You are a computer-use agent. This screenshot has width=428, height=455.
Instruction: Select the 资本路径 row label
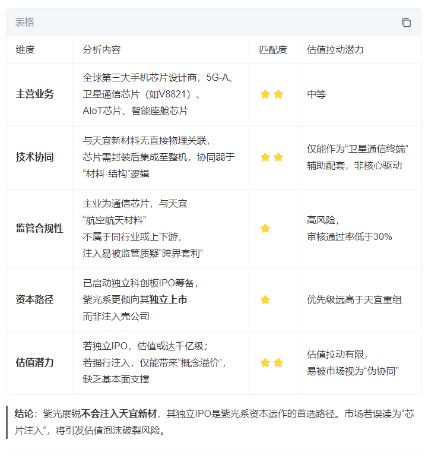tap(34, 300)
